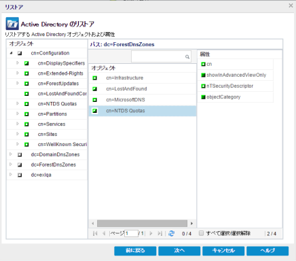
Task: Go to last page arrow icon
Action: (x=160, y=233)
